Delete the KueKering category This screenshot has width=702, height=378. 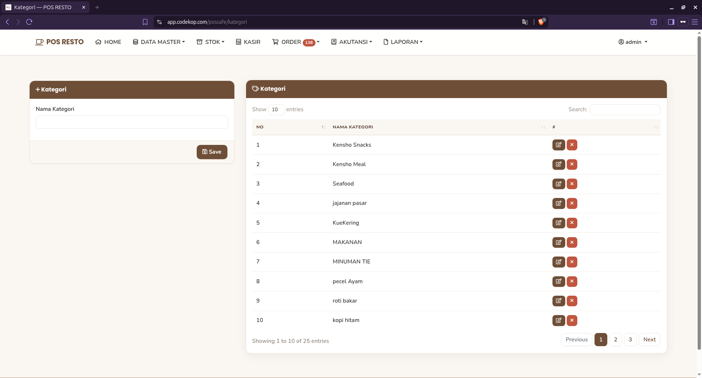572,223
